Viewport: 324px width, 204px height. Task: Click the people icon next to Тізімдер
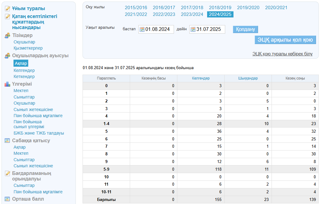pos(8,35)
